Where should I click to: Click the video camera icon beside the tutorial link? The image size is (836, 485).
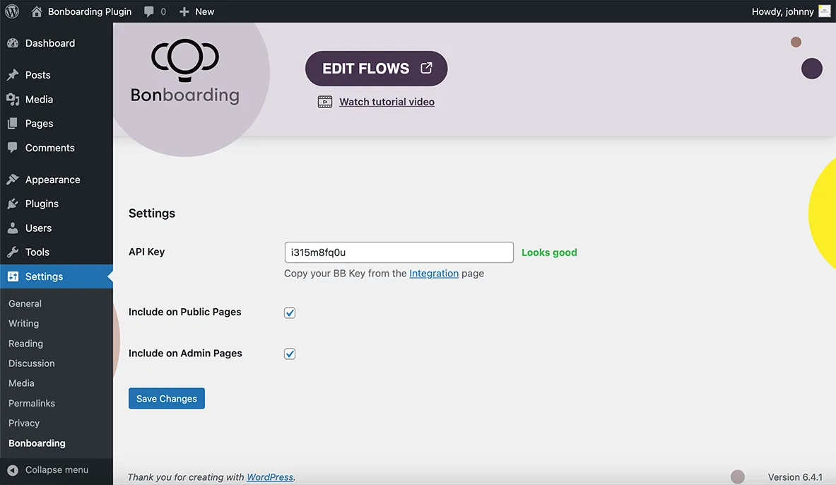pos(325,101)
